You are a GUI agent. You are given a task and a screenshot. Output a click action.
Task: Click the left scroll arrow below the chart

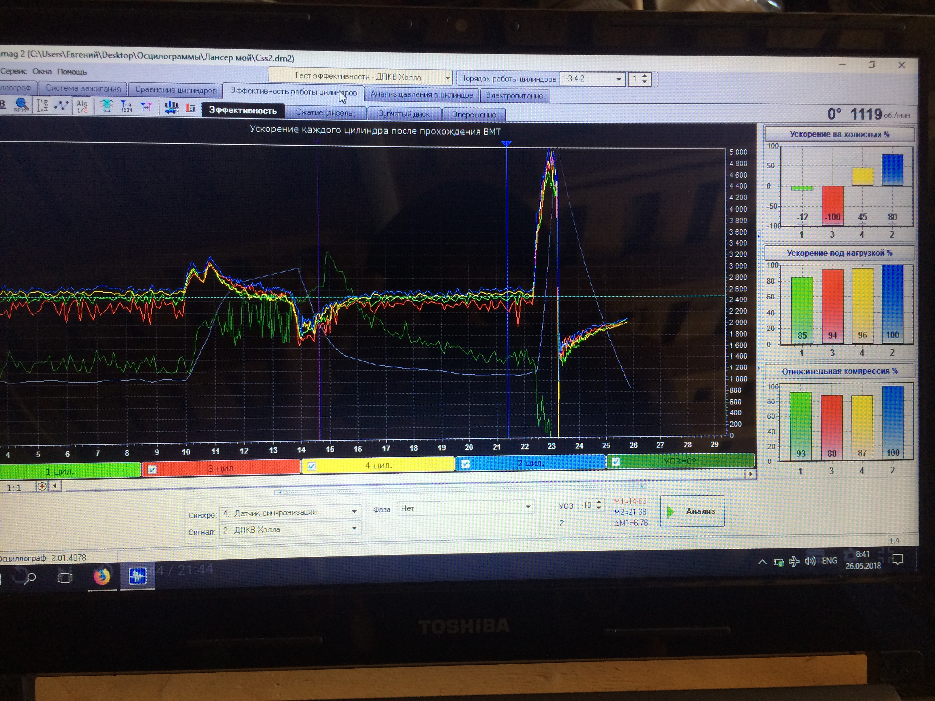click(x=55, y=486)
